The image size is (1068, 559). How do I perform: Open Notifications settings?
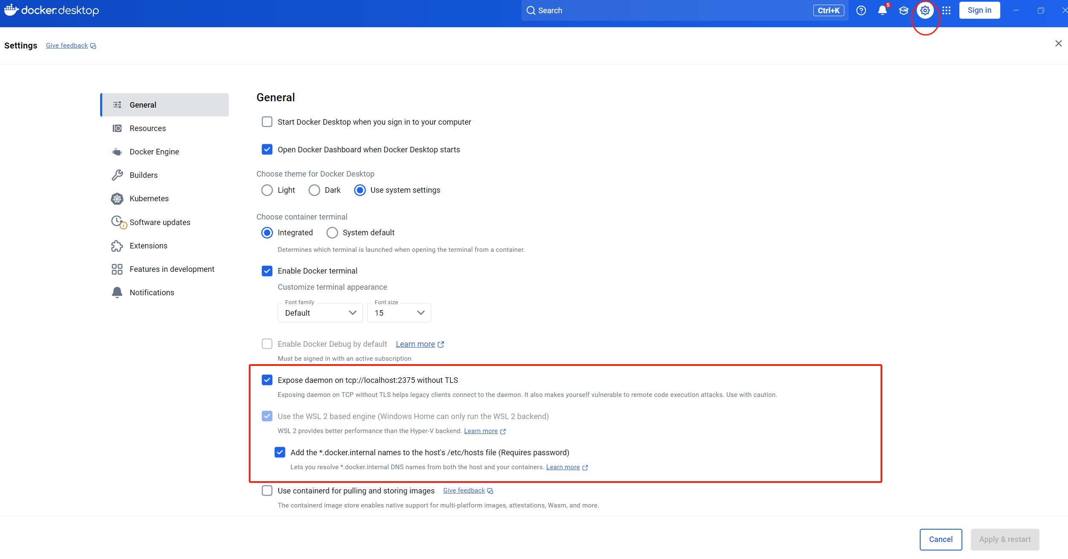coord(164,293)
